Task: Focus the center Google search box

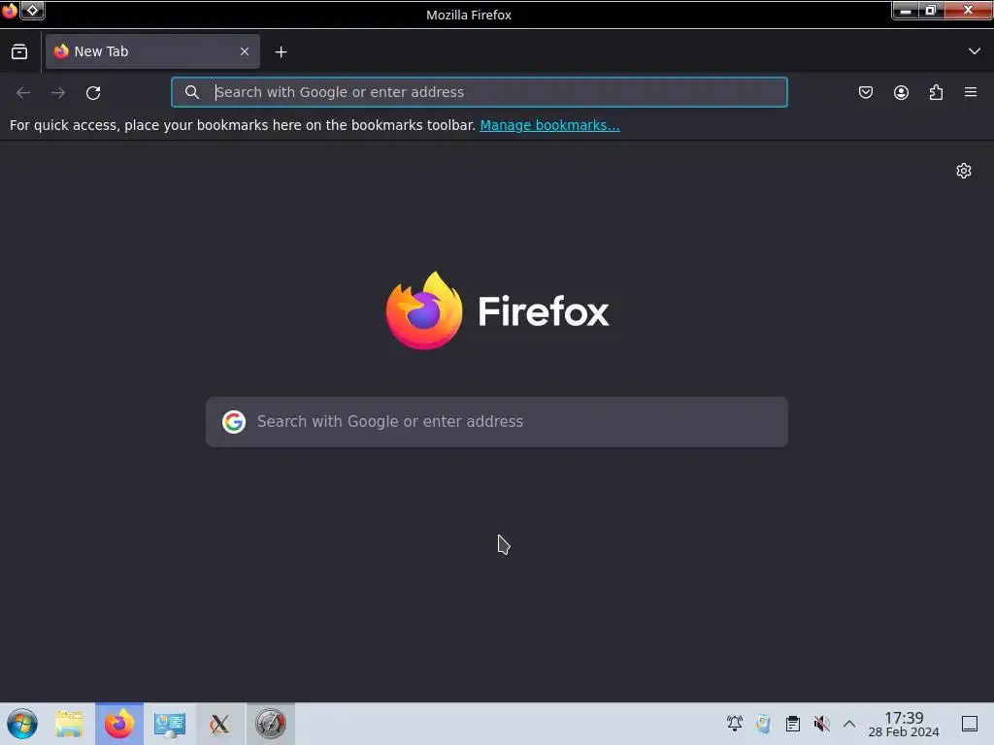Action: (497, 422)
